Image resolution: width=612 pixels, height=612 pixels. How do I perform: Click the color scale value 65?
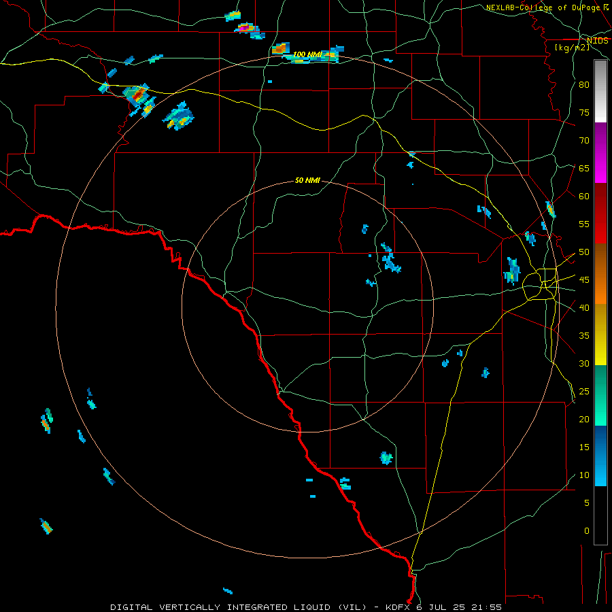(584, 168)
